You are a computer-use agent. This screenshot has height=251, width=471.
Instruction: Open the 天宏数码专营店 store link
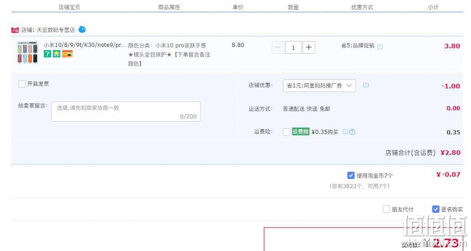[x=56, y=30]
